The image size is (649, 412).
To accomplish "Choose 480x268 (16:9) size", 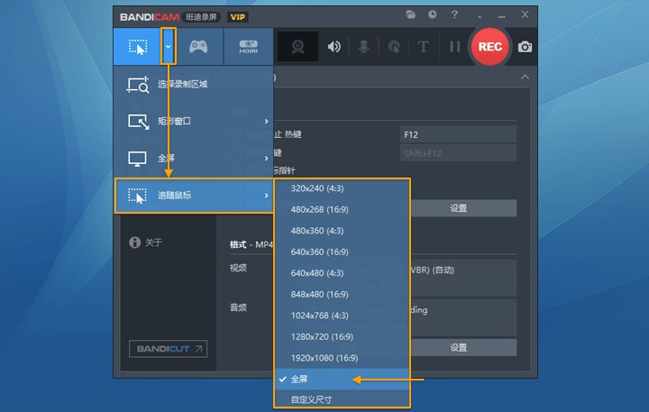I will click(x=342, y=209).
